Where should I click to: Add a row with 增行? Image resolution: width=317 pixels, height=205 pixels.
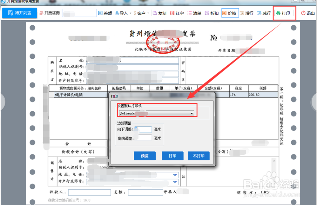click(x=247, y=13)
